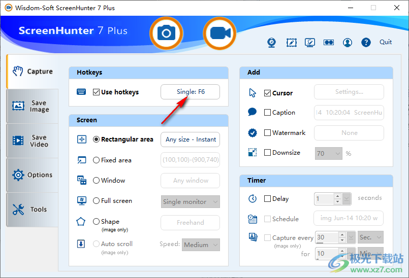Open the user account icon
Image resolution: width=409 pixels, height=278 pixels.
click(x=348, y=43)
